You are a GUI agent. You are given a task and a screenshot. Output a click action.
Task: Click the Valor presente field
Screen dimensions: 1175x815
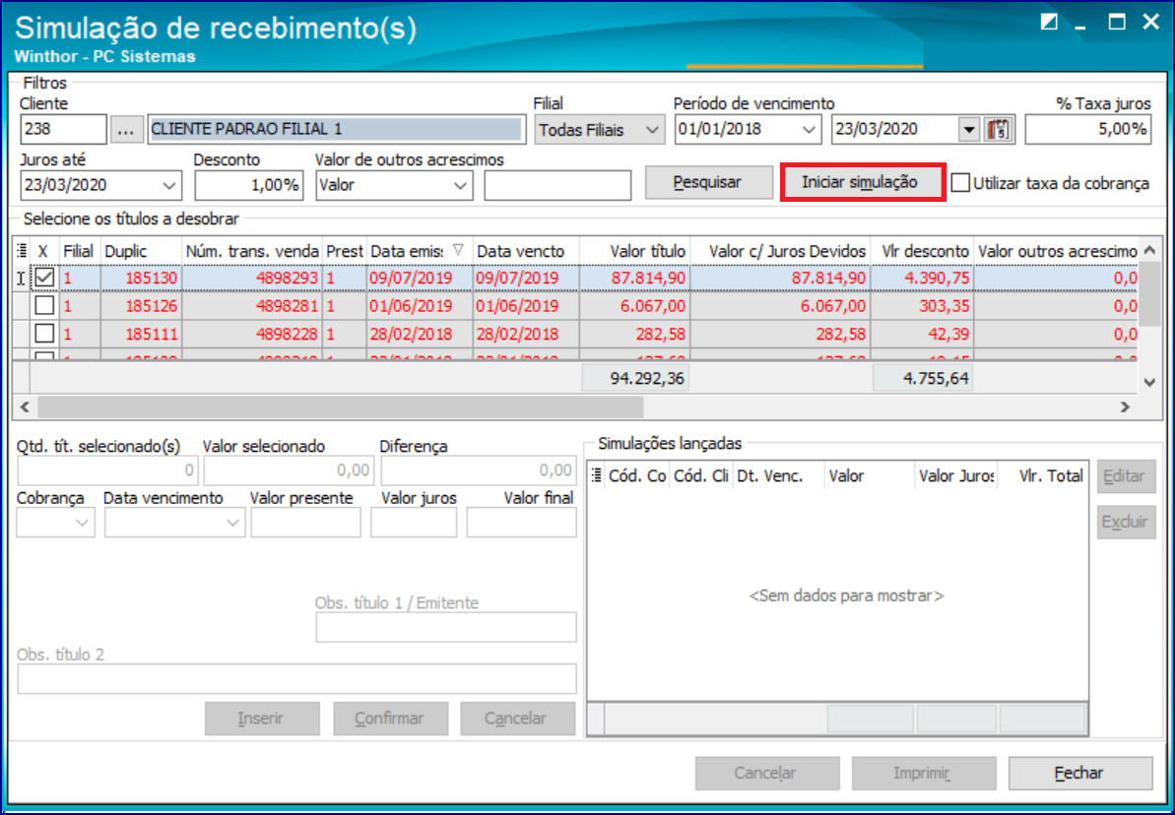point(305,523)
